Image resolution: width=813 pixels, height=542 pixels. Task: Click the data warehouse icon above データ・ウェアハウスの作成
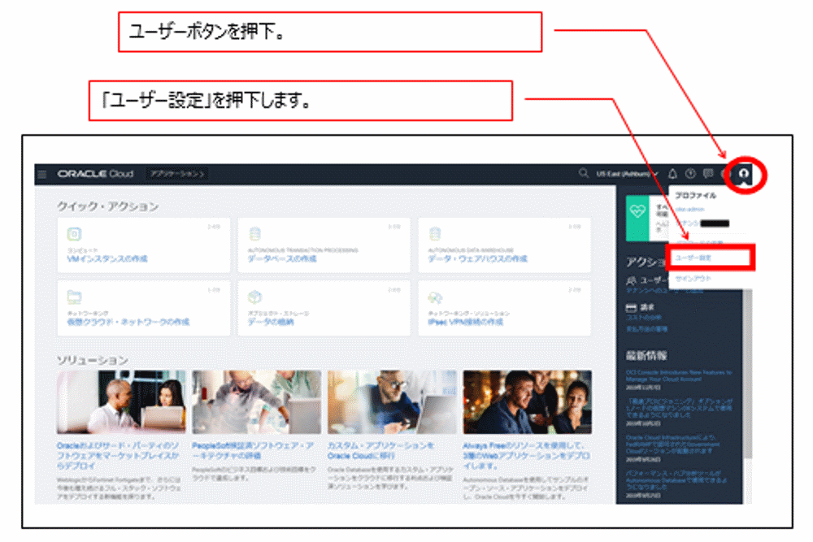435,236
